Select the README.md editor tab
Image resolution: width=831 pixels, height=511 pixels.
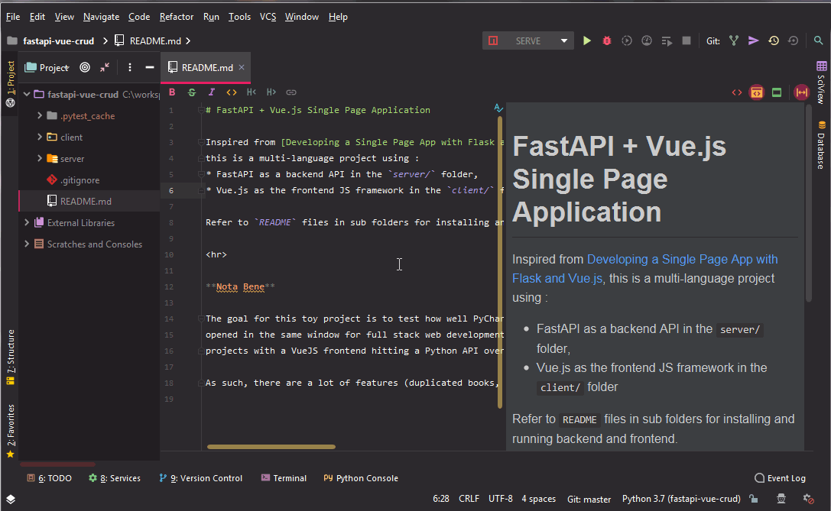point(206,67)
